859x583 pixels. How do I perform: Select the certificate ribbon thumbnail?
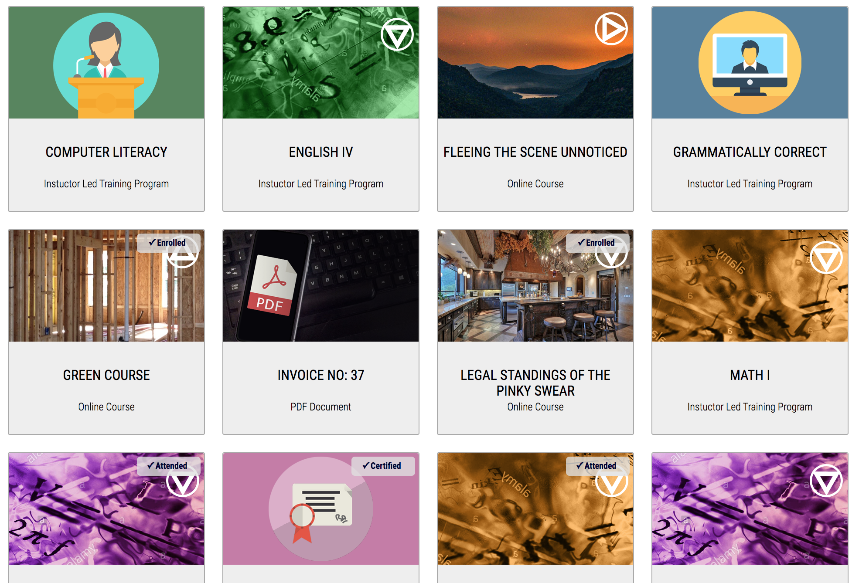click(321, 509)
